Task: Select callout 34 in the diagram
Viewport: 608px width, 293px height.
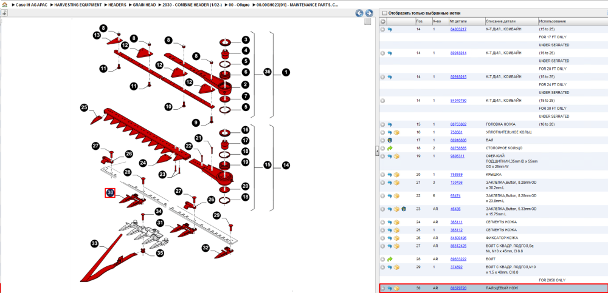Action: [x=158, y=211]
